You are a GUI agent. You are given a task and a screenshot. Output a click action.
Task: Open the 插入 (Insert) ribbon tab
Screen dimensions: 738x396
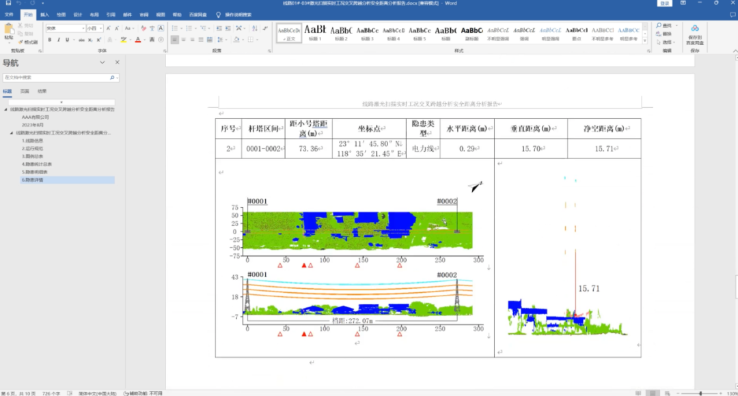tap(44, 14)
